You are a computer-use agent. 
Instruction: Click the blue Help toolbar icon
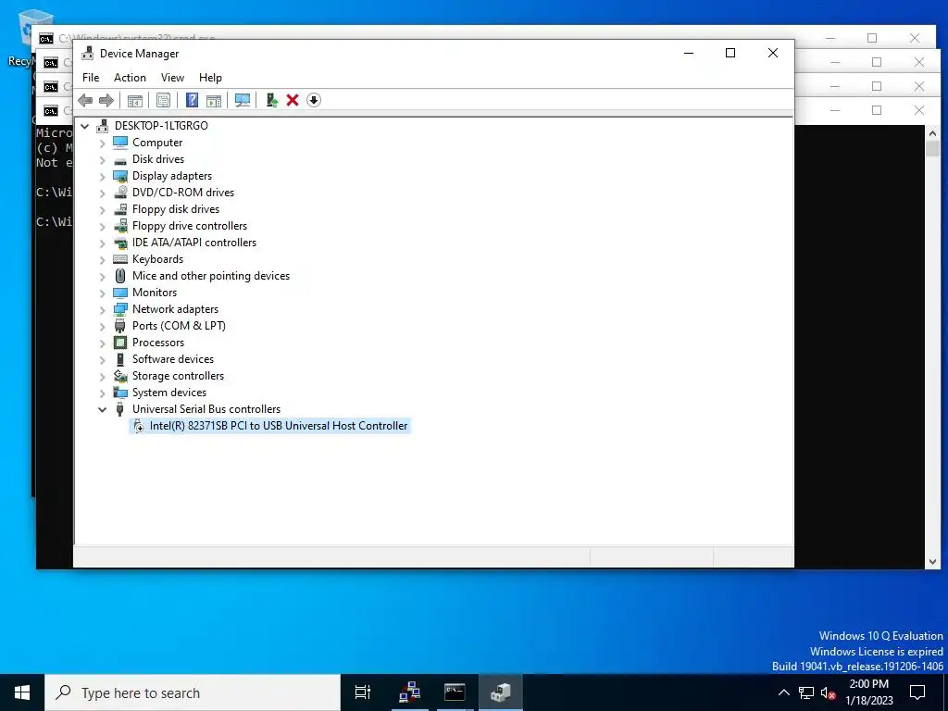coord(192,100)
